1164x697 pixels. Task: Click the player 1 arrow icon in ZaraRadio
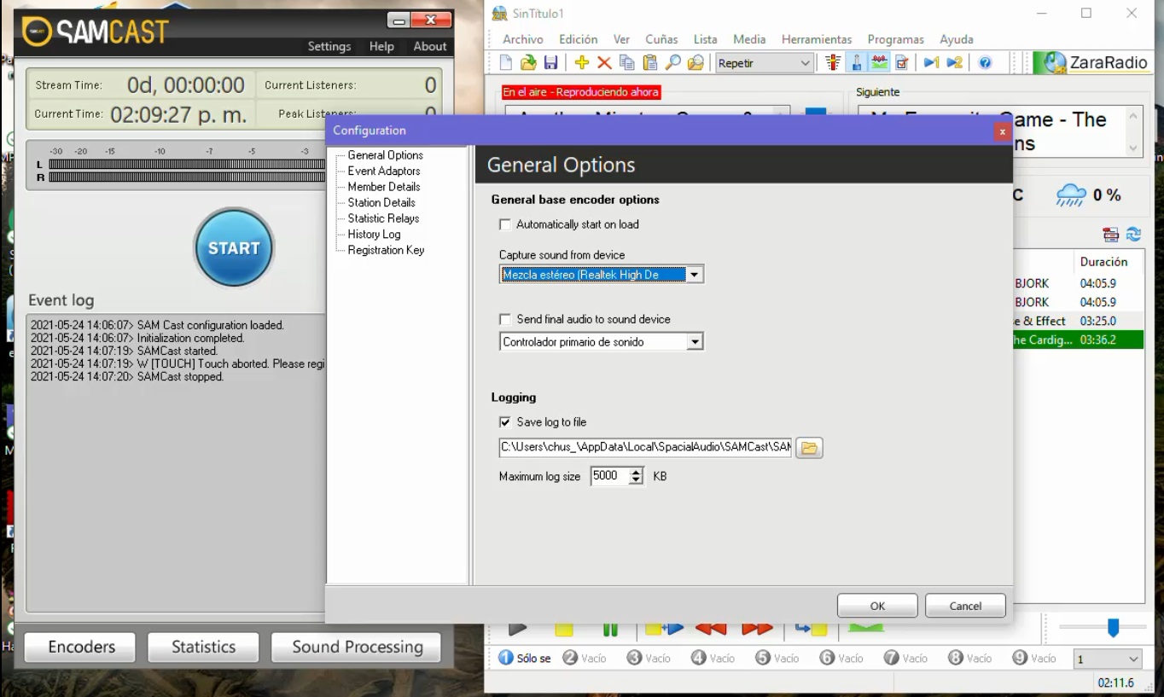[x=931, y=63]
